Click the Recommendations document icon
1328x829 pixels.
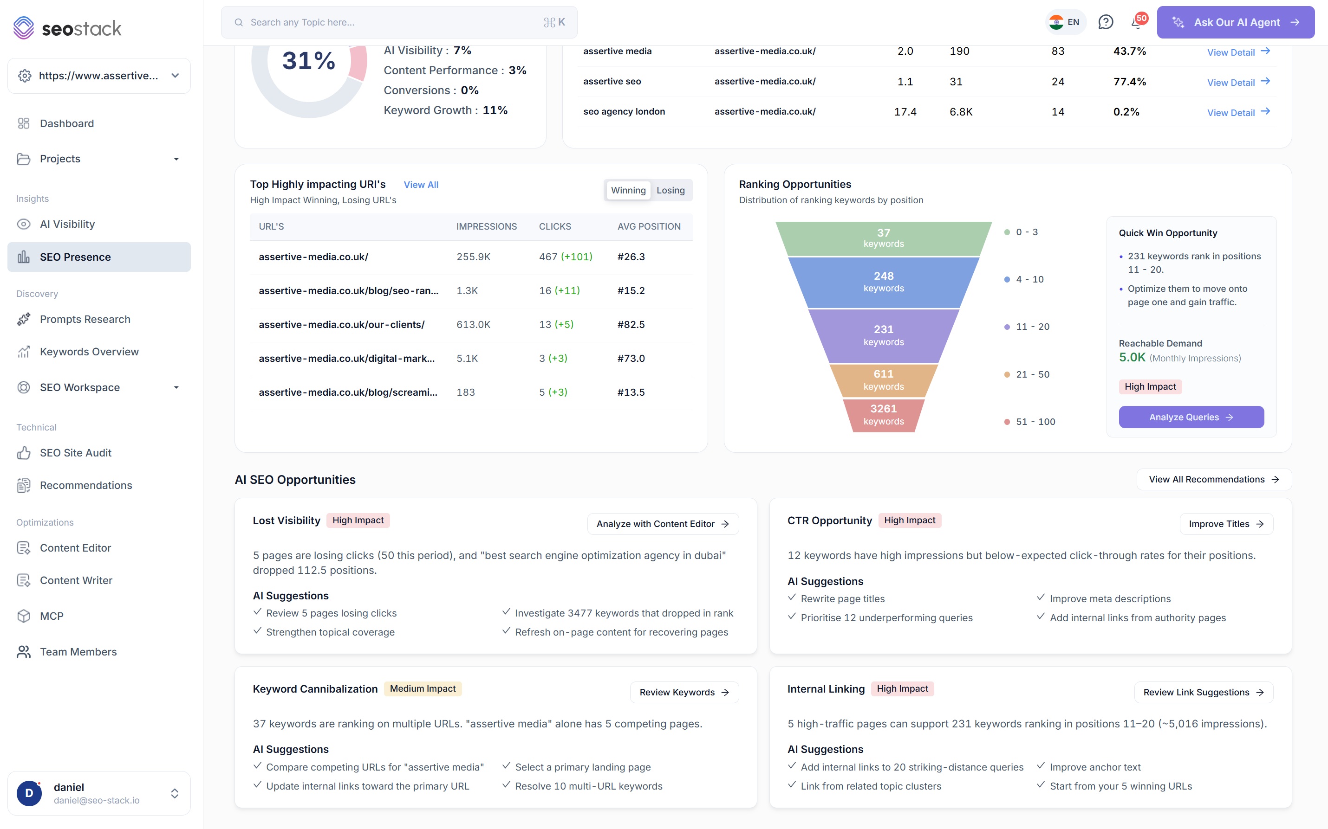24,485
